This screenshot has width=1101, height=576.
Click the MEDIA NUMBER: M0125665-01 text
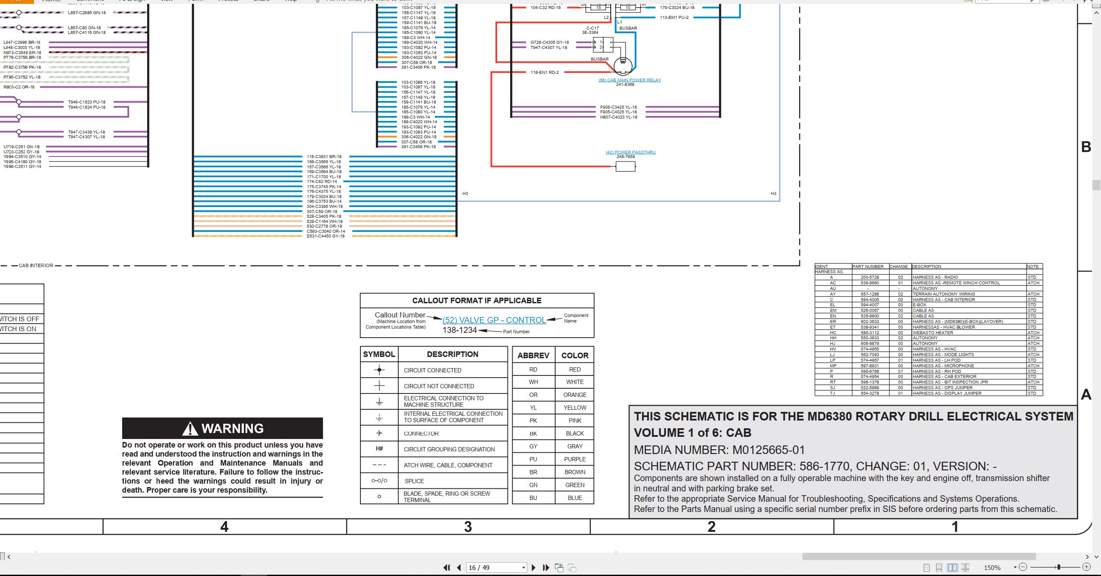pos(719,450)
